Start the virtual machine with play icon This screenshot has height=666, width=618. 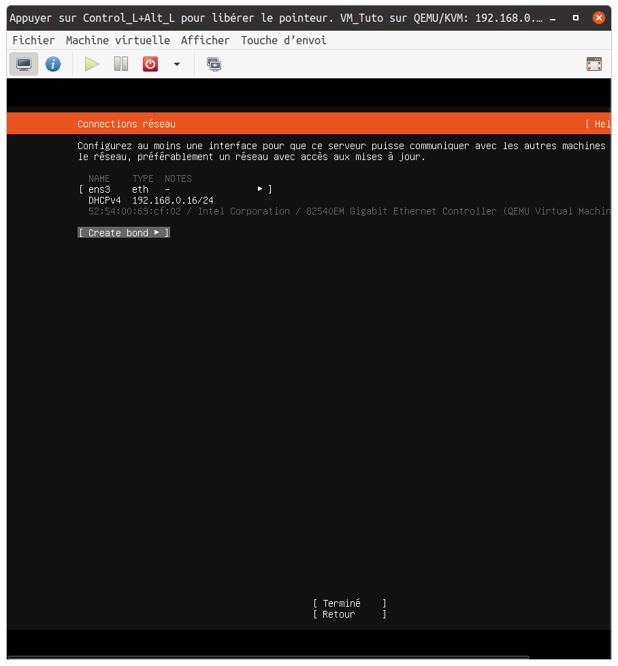coord(92,65)
